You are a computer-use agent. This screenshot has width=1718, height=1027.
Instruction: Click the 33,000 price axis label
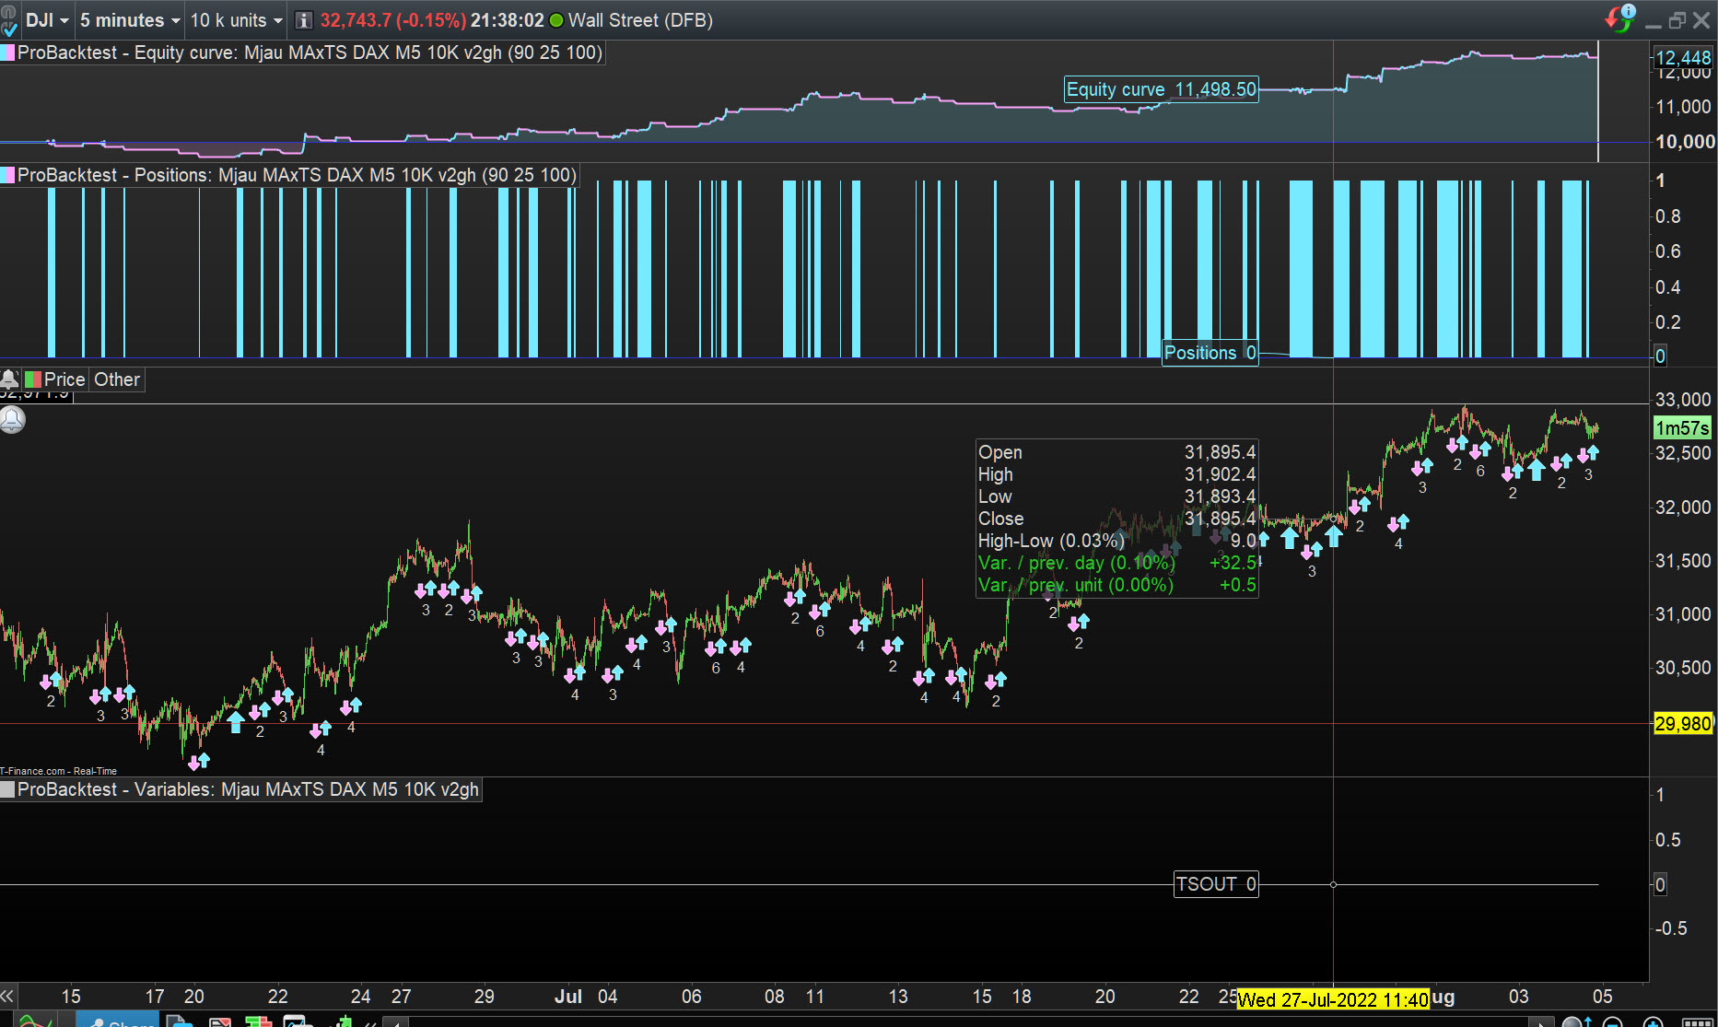point(1683,400)
